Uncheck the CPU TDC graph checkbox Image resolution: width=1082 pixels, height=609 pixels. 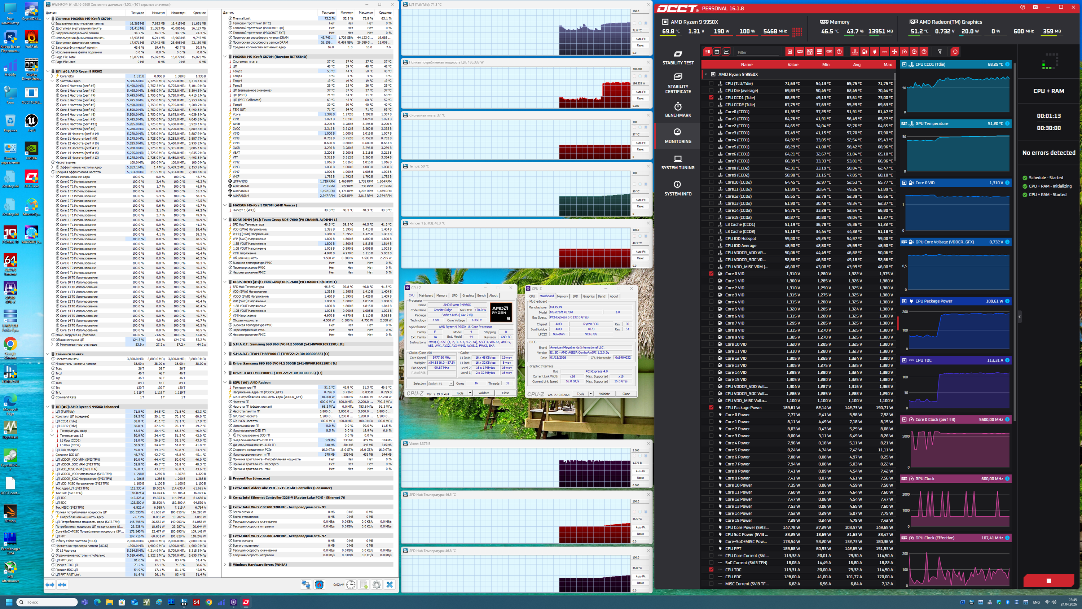pos(711,569)
